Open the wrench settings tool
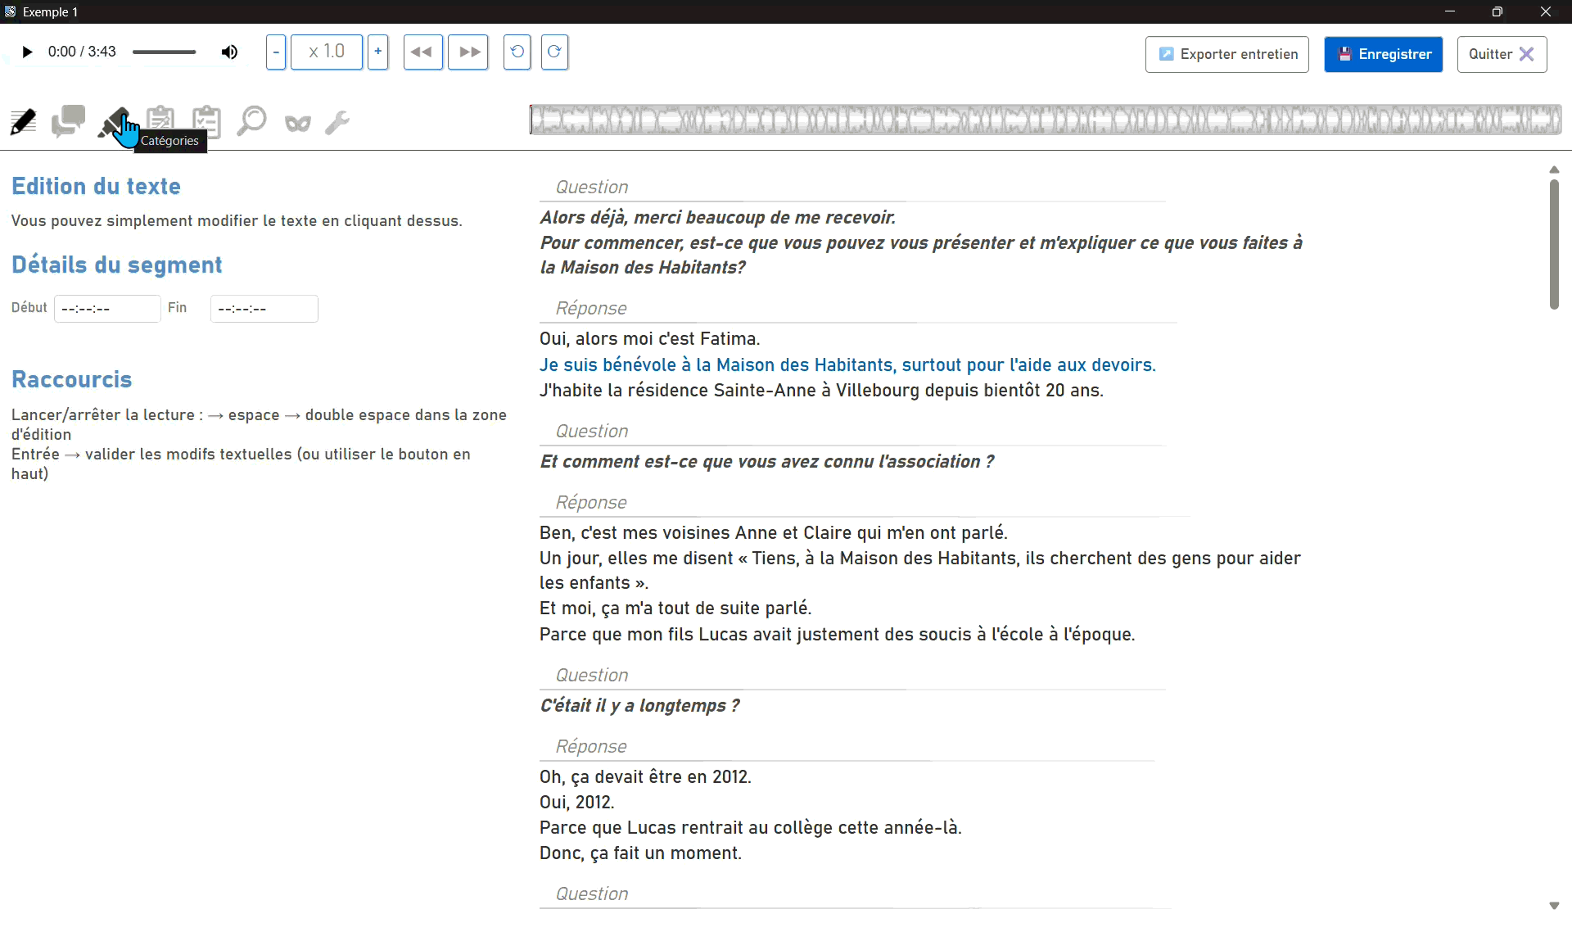 (x=337, y=122)
